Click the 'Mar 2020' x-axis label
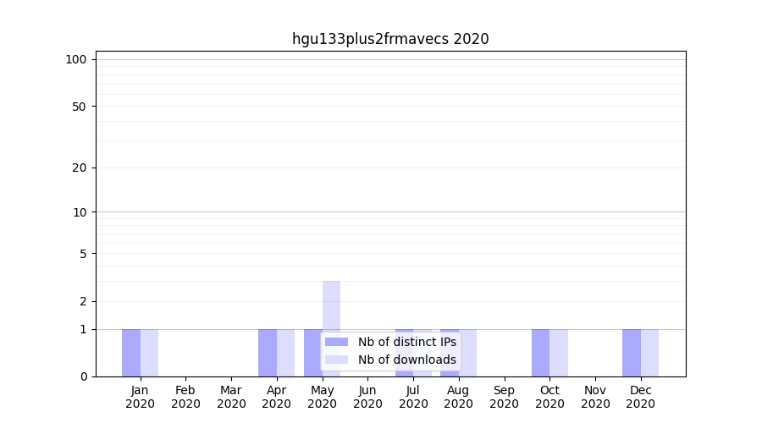Viewport: 762px width, 423px height. pyautogui.click(x=231, y=397)
